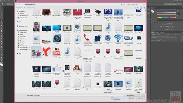Image resolution: width=183 pixels, height=103 pixels.
Task: Enable the Последовательность изображений checkbox
Action: 112,98
